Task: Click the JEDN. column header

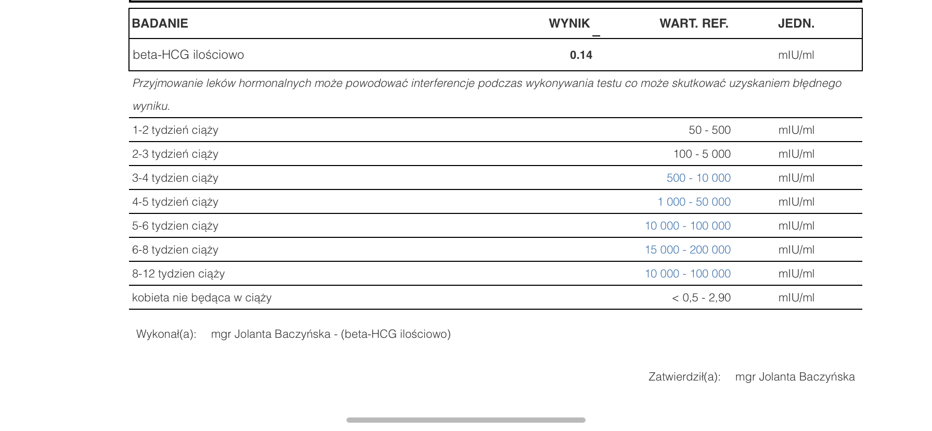Action: [796, 23]
